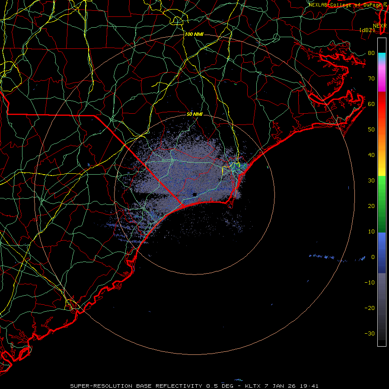Click the 60 tick label on the dBZ scale
Image resolution: width=389 pixels, height=389 pixels.
[x=371, y=104]
